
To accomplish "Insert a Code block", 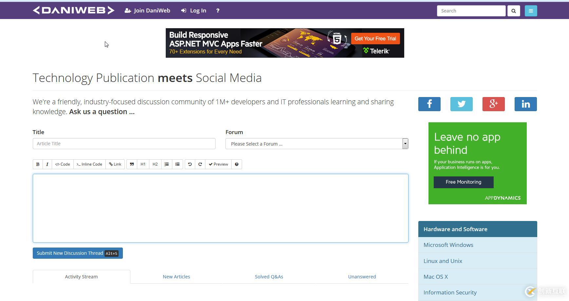I will point(63,164).
